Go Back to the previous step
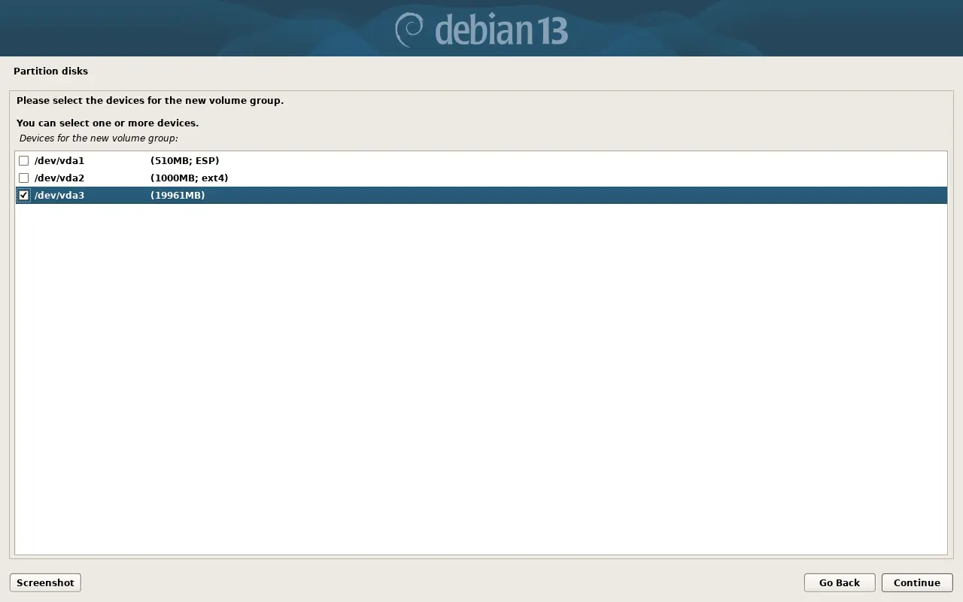Viewport: 963px width, 602px height. click(x=840, y=583)
